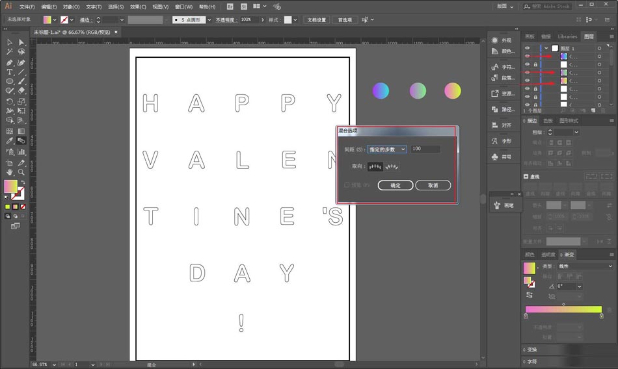Expand the gradient Type (线性) dropdown
This screenshot has height=369, width=618.
(x=585, y=266)
